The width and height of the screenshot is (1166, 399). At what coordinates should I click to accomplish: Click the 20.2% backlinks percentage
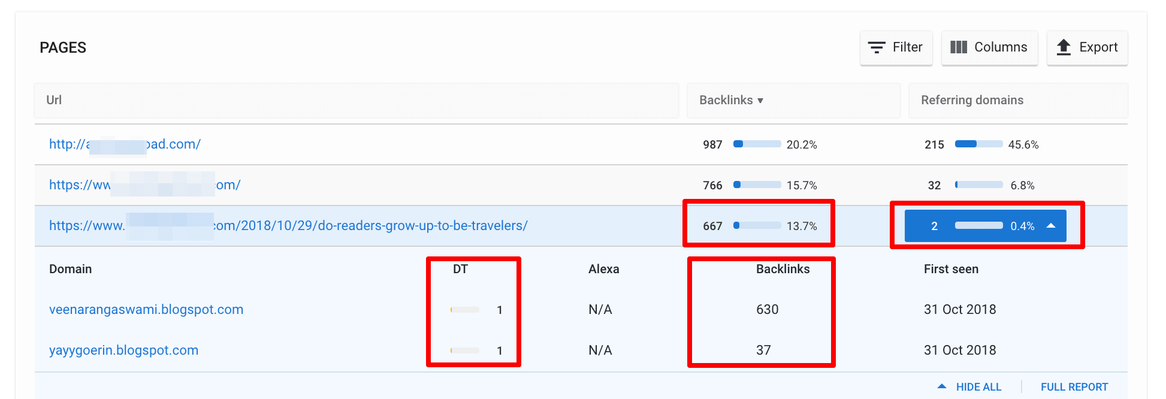click(x=802, y=144)
